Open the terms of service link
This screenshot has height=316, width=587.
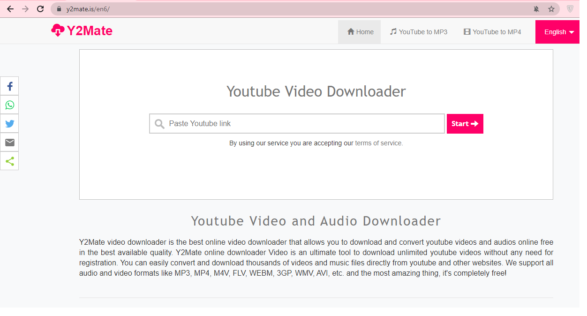click(x=379, y=143)
